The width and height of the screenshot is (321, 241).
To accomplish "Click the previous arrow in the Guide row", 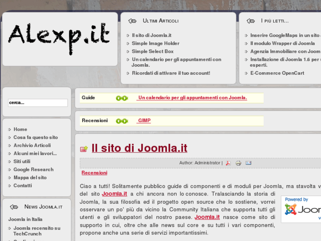I will click(118, 98).
